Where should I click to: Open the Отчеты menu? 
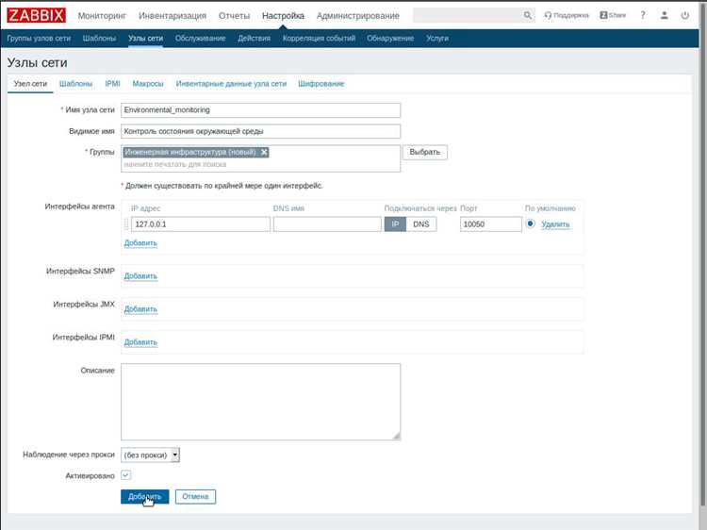point(234,16)
